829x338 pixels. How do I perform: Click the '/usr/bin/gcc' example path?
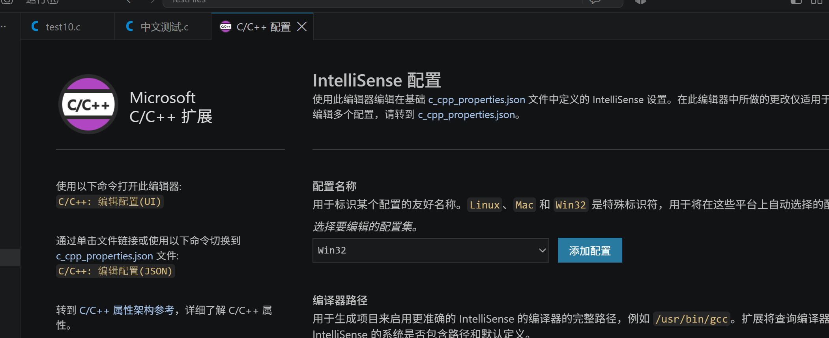pyautogui.click(x=691, y=319)
